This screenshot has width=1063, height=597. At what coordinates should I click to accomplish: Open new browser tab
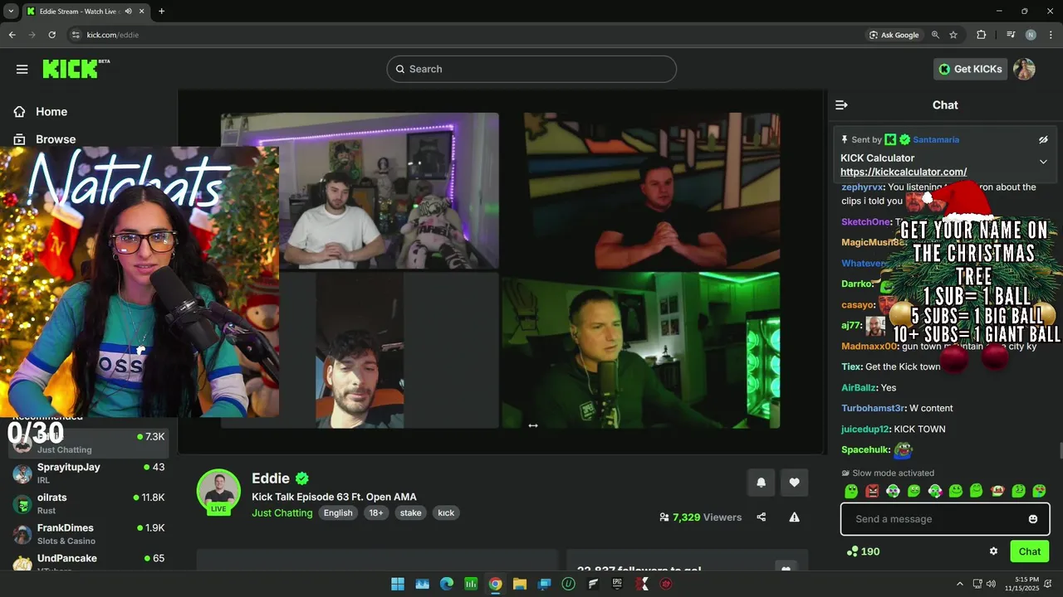(161, 11)
